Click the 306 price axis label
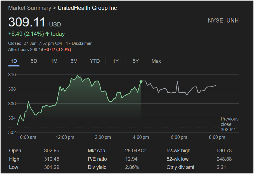The width and height of the screenshot is (254, 174). coord(12,104)
